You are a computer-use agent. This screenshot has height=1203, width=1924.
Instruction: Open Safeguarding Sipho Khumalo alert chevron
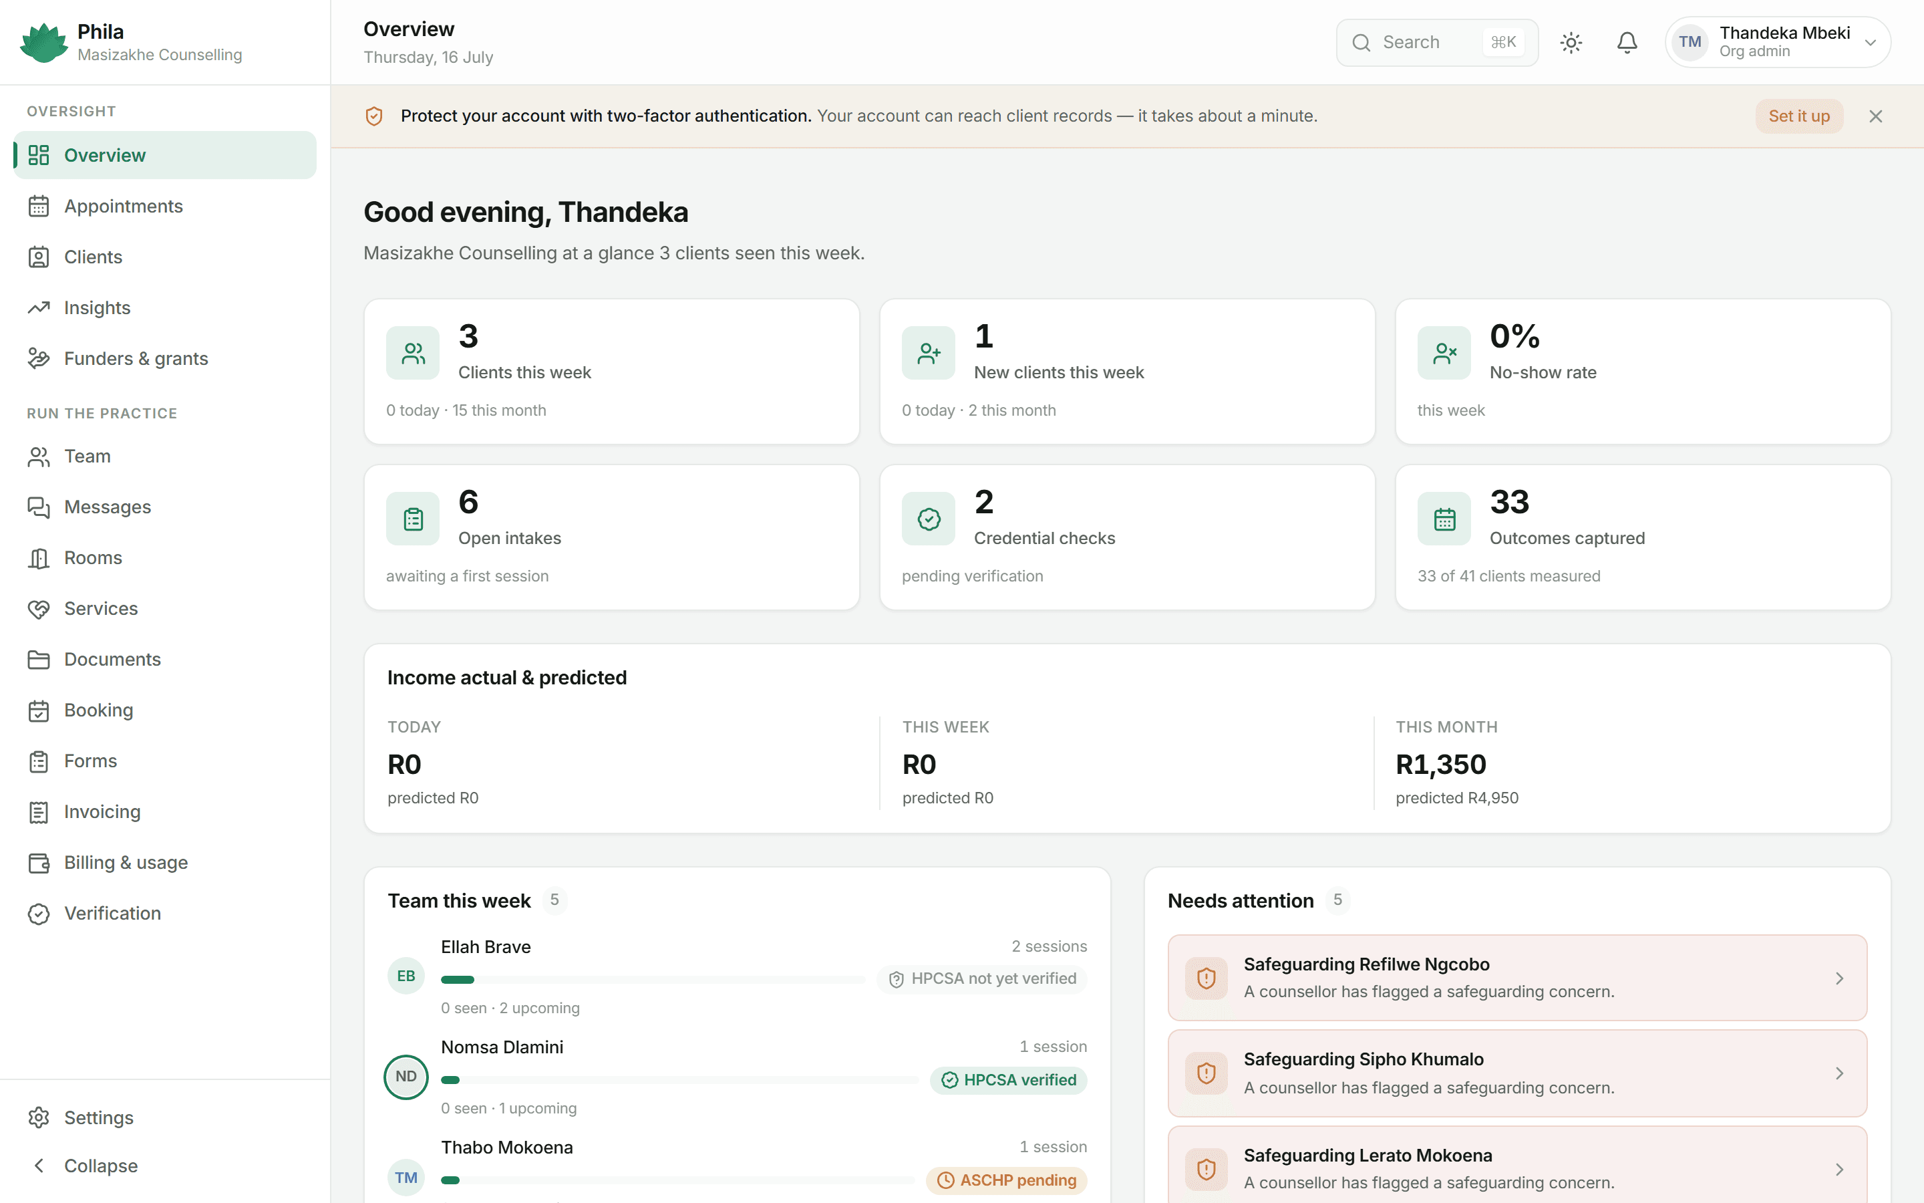pyautogui.click(x=1839, y=1073)
